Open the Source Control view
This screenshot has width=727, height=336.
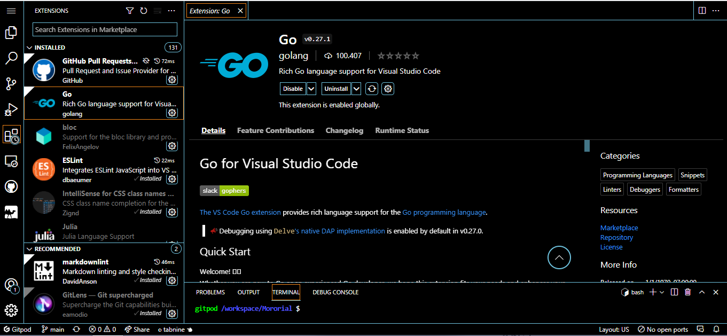[x=11, y=84]
